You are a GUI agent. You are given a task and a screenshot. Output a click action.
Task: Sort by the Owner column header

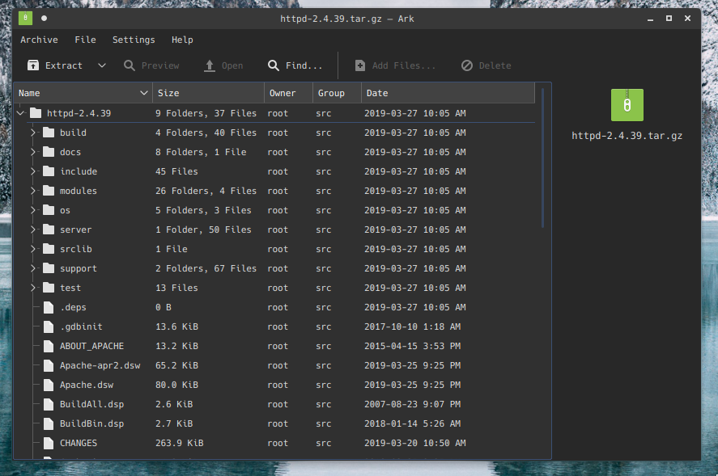click(288, 93)
